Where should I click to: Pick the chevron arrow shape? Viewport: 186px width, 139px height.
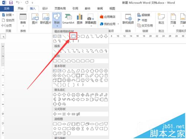(x=87, y=99)
